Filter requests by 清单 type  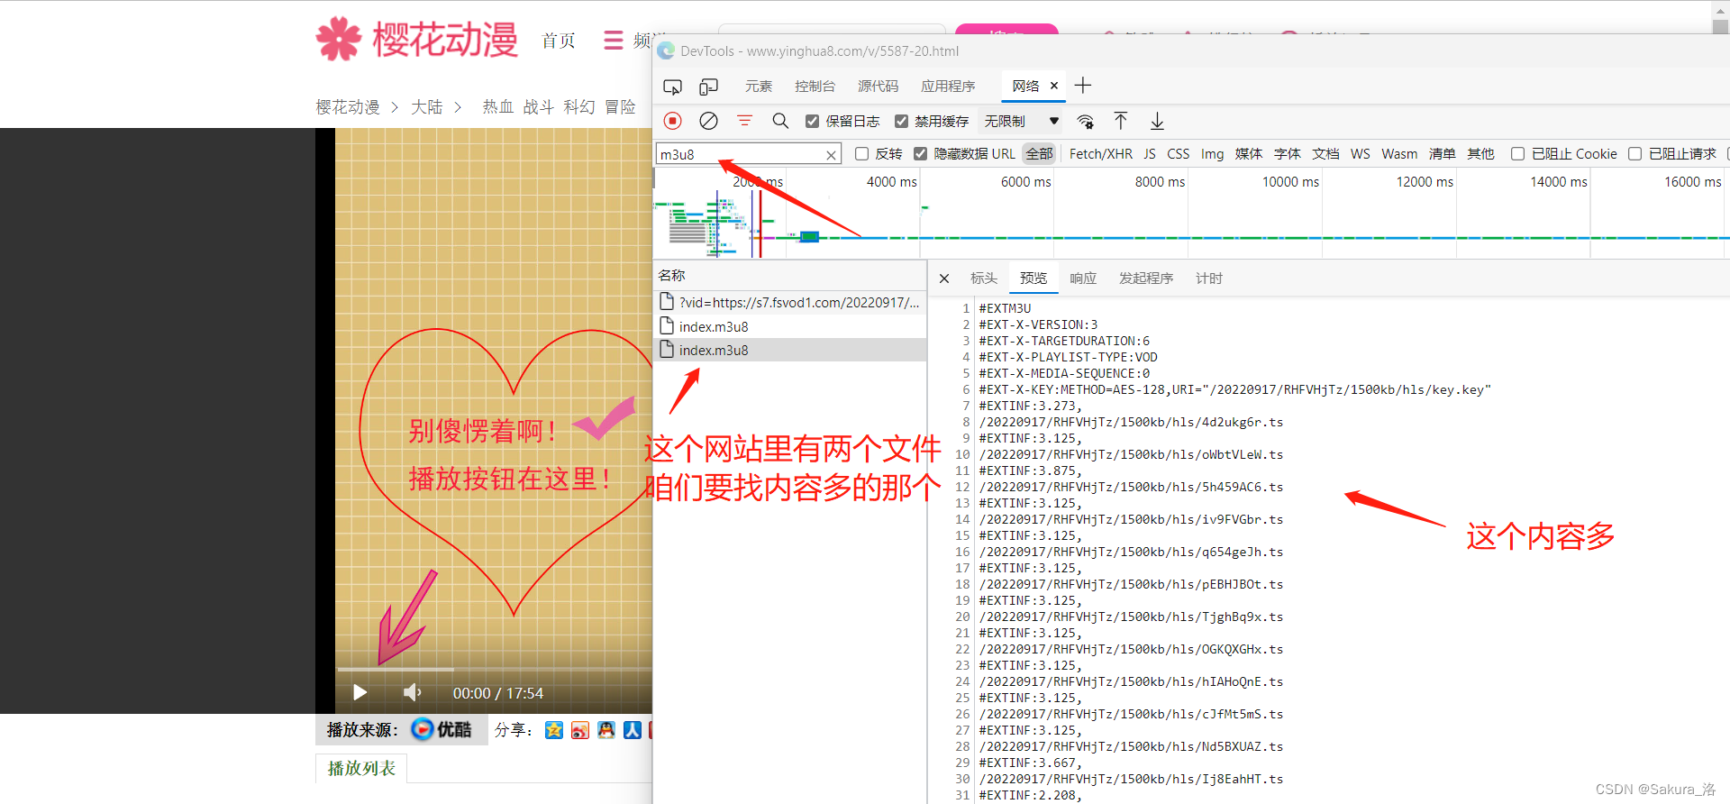(1443, 154)
